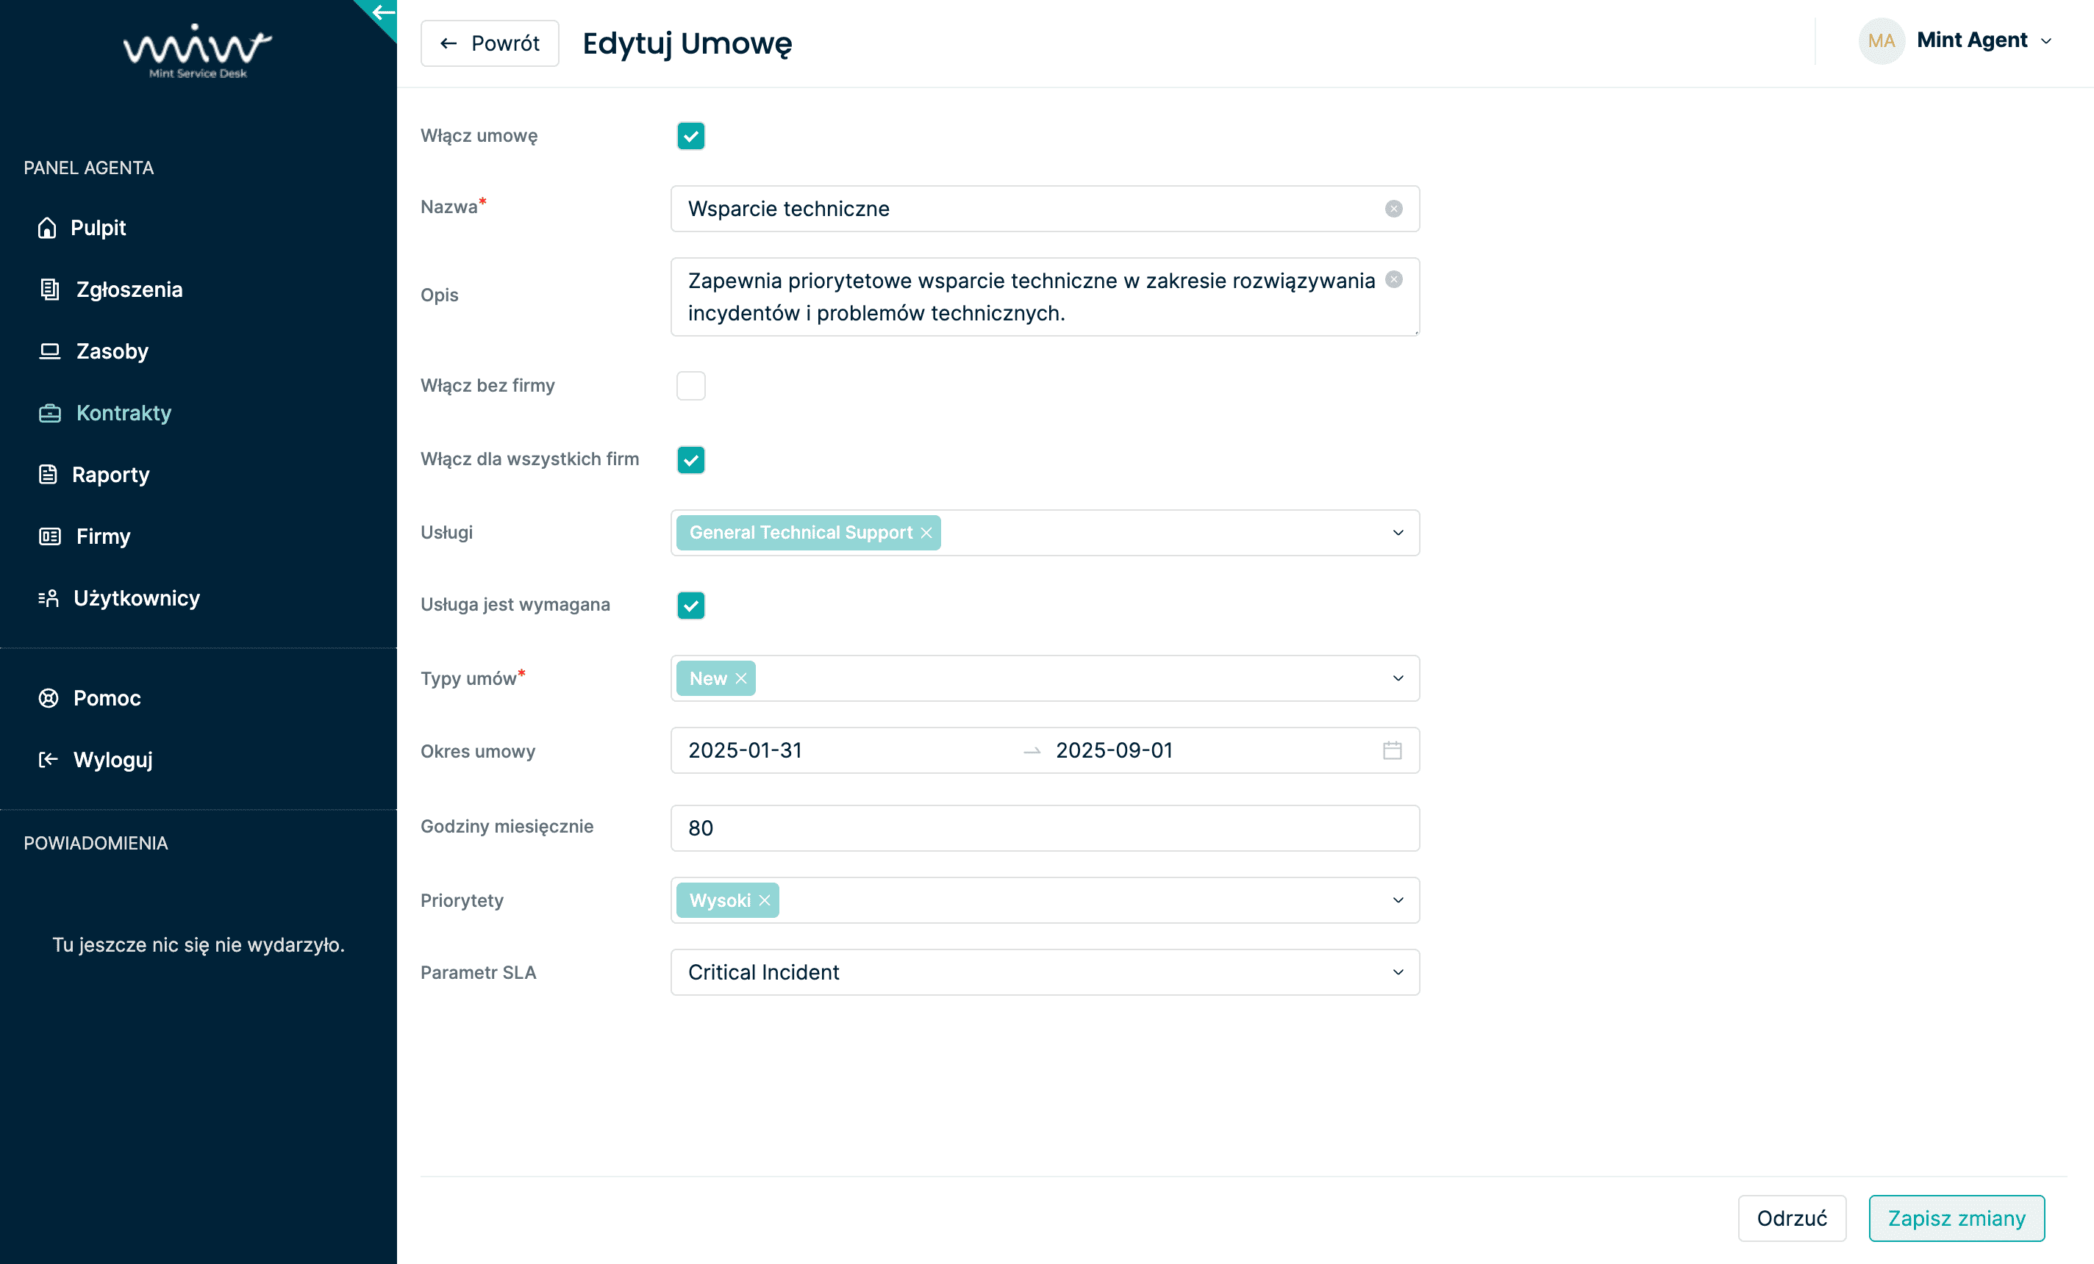Remove the New contract type tag
This screenshot has height=1264, width=2094.
(x=741, y=678)
